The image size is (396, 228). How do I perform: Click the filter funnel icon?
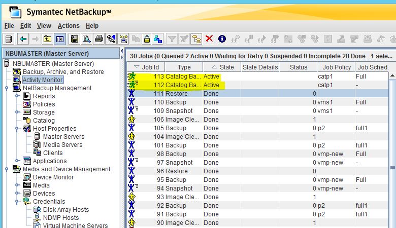coord(172,39)
